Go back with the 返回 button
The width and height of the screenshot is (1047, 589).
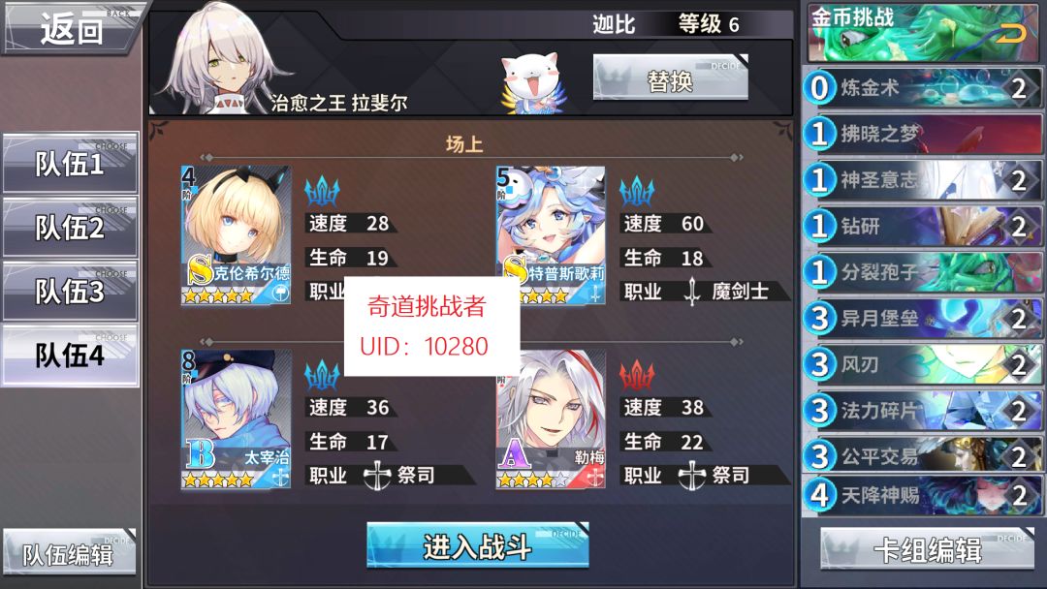pyautogui.click(x=72, y=29)
